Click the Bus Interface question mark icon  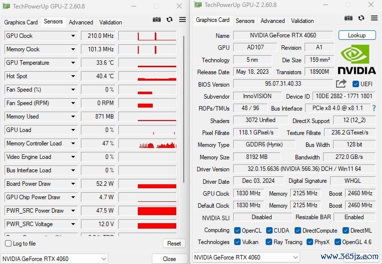click(x=374, y=108)
